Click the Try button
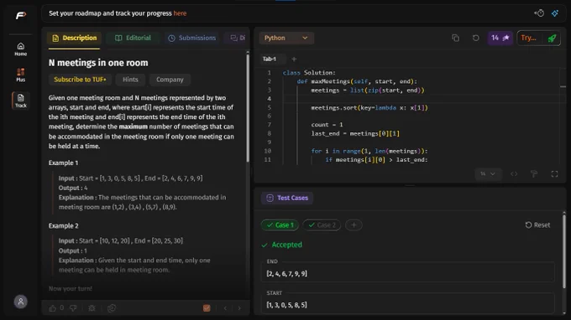 [529, 38]
